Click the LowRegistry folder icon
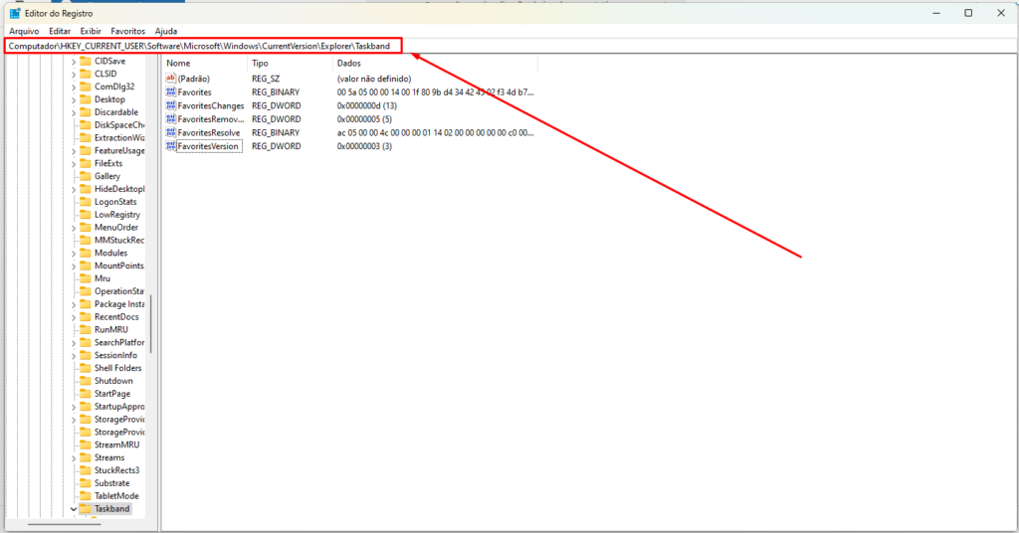 (86, 214)
